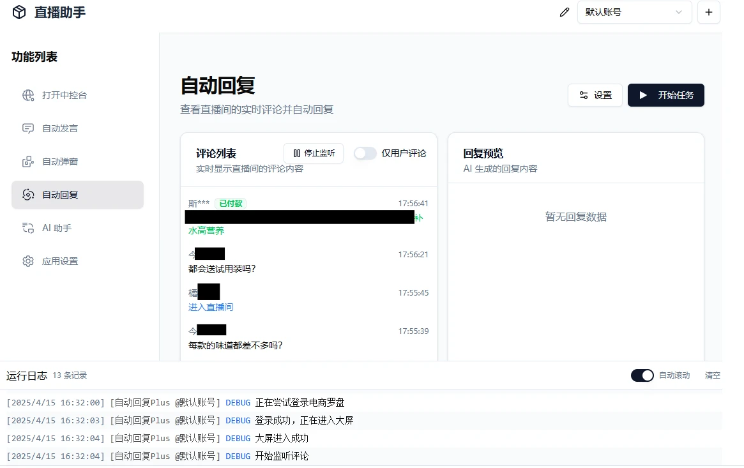Click the comment 每款的味道都差不多吗?
The height and width of the screenshot is (468, 744).
coord(236,345)
